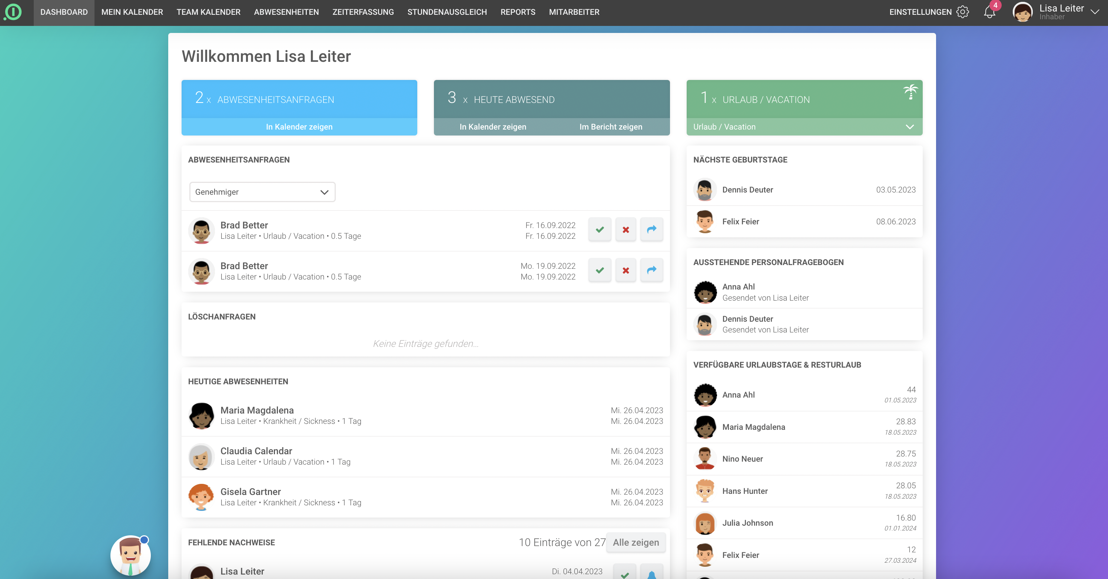This screenshot has width=1108, height=579.
Task: Approve Brad Better's 16.09.2022 vacation request
Action: [x=600, y=230]
